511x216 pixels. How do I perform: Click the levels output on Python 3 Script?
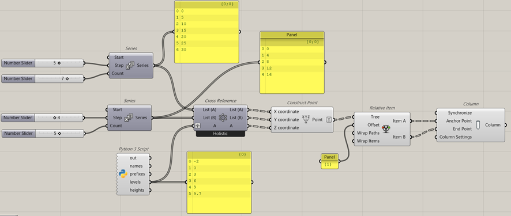(x=135, y=182)
